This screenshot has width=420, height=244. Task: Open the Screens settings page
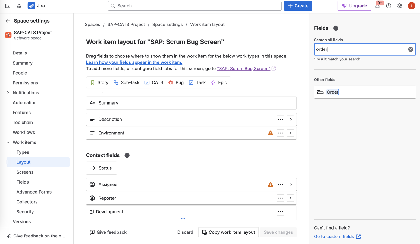[25, 172]
